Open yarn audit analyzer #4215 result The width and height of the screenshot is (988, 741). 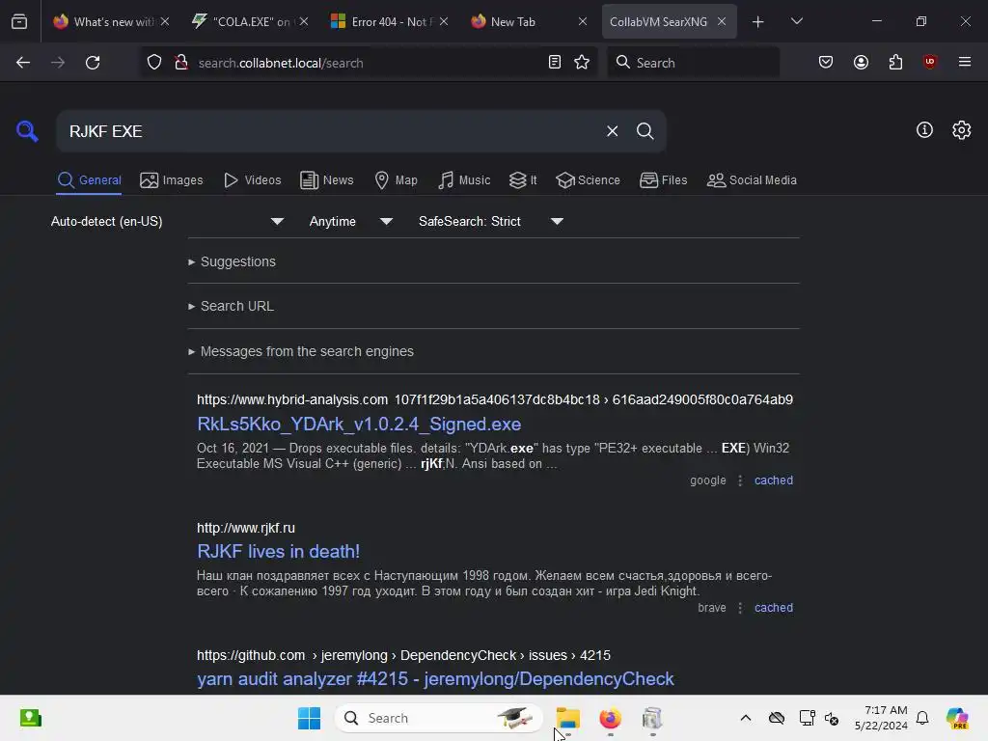(x=435, y=678)
